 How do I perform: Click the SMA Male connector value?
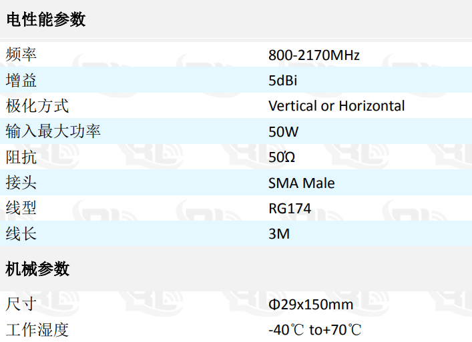(x=301, y=183)
